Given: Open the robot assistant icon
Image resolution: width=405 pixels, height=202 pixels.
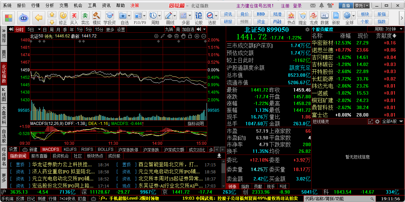Looking at the screenshot, I should (x=24, y=18).
